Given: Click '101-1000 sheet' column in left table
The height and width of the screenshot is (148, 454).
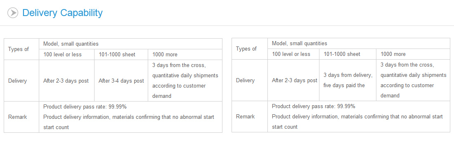Looking at the screenshot, I should tap(121, 55).
